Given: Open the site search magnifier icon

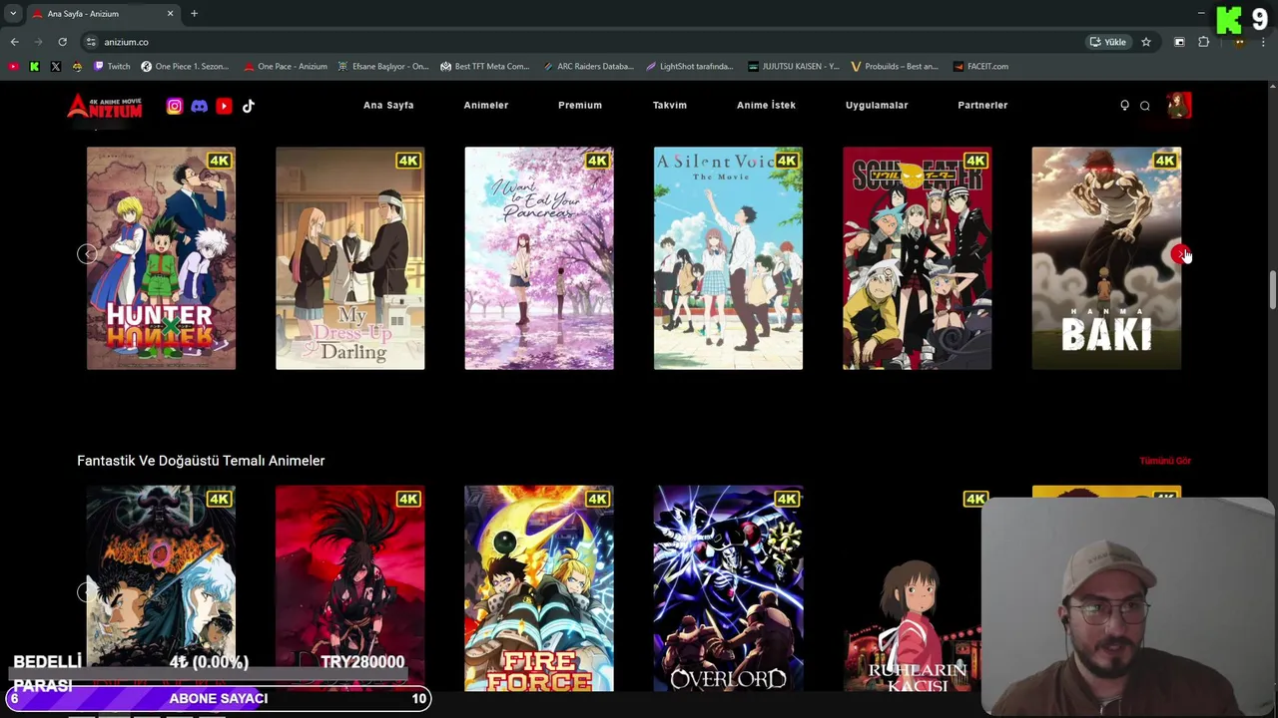Looking at the screenshot, I should pos(1145,106).
